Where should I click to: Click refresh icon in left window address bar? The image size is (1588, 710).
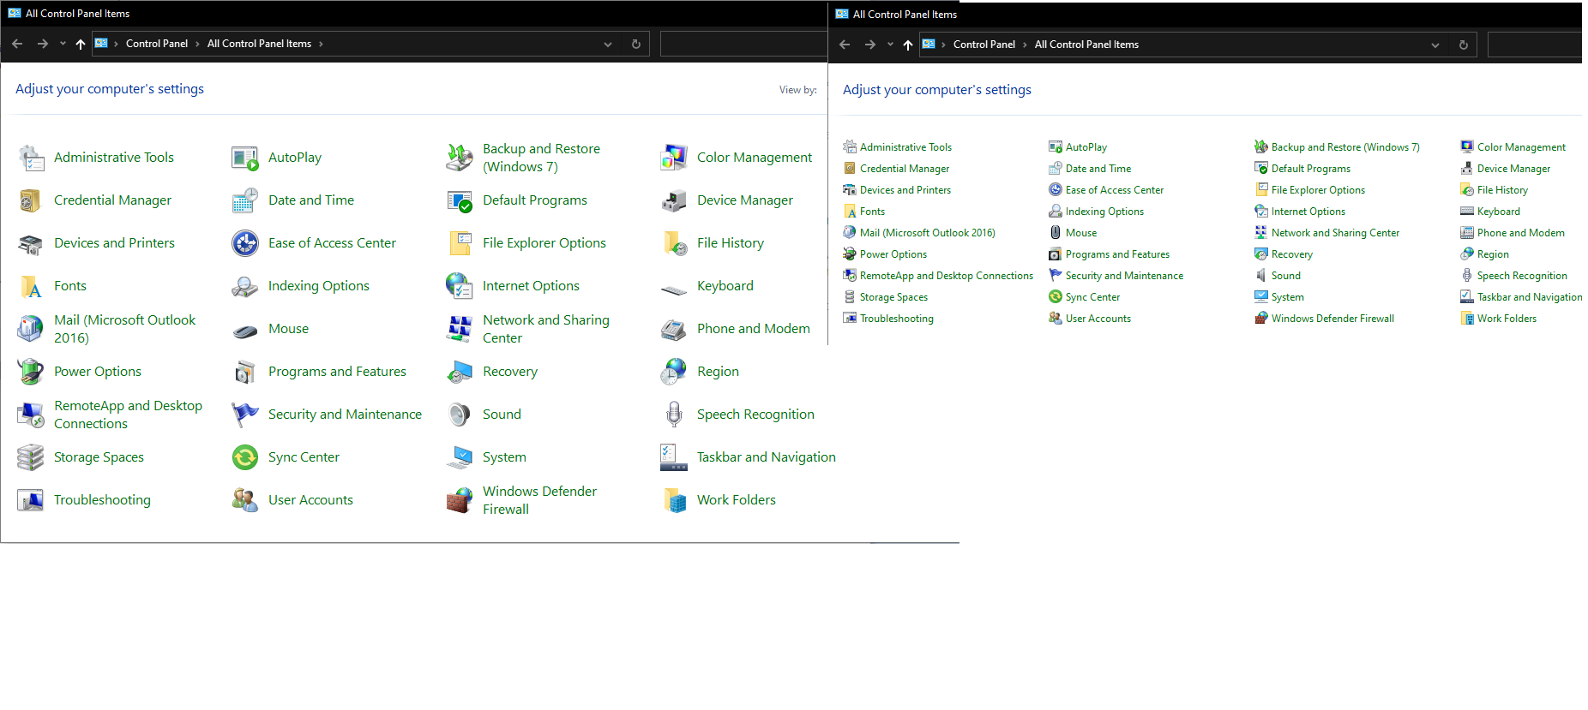[x=636, y=45]
